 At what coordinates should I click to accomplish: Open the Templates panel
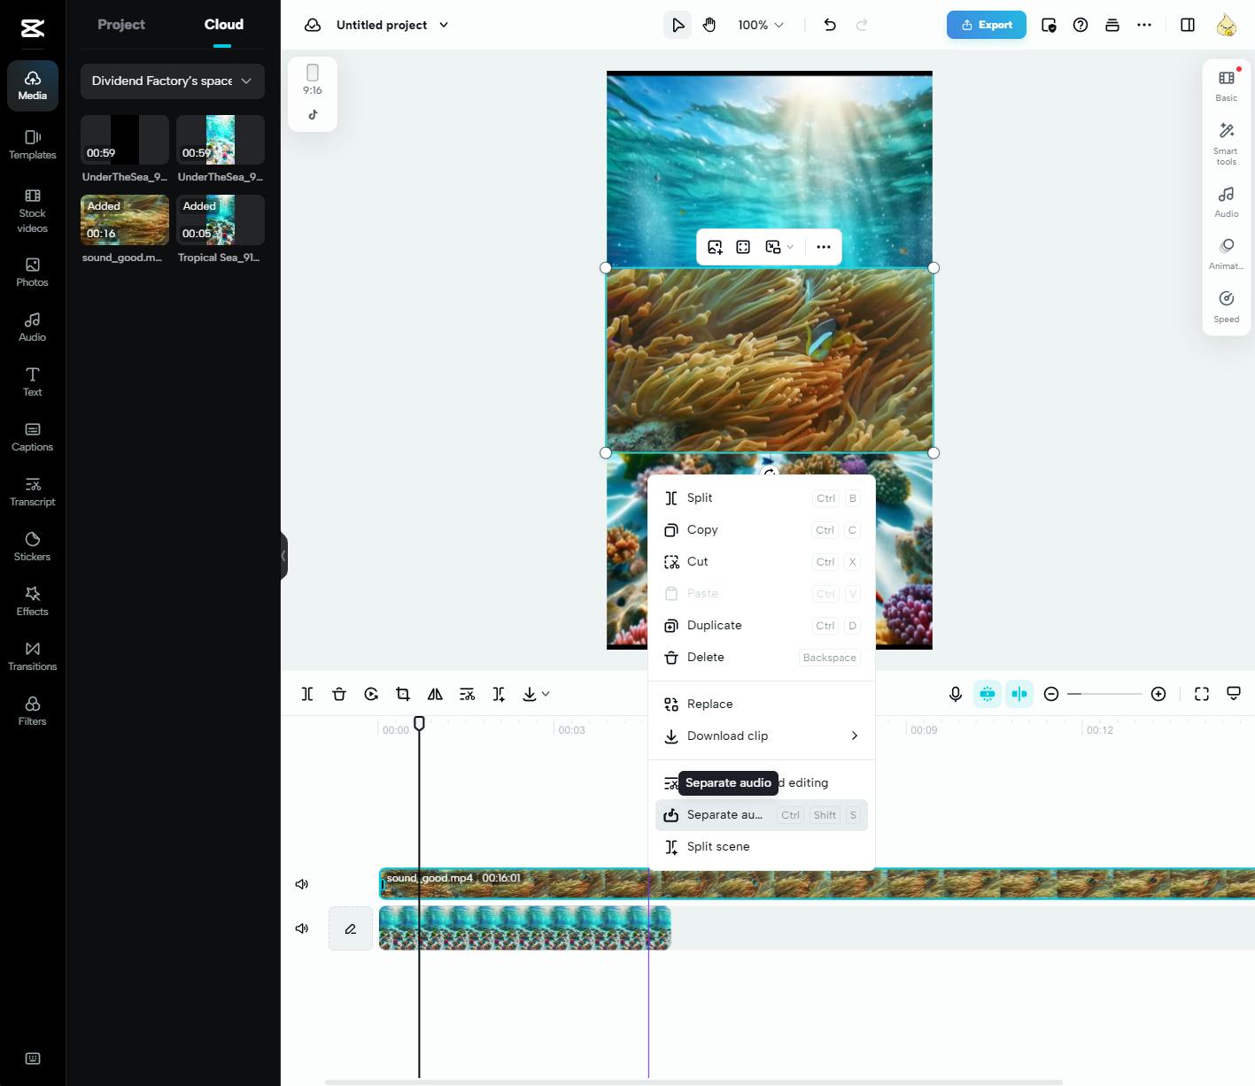[x=33, y=145]
